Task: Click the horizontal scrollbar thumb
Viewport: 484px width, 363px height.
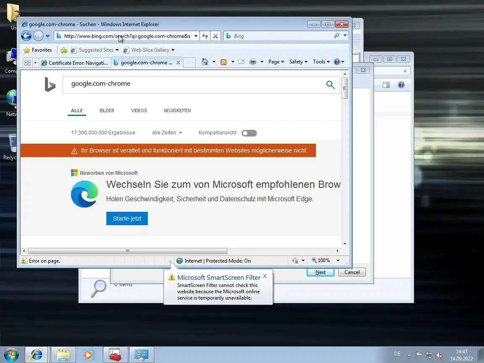Action: (x=127, y=251)
